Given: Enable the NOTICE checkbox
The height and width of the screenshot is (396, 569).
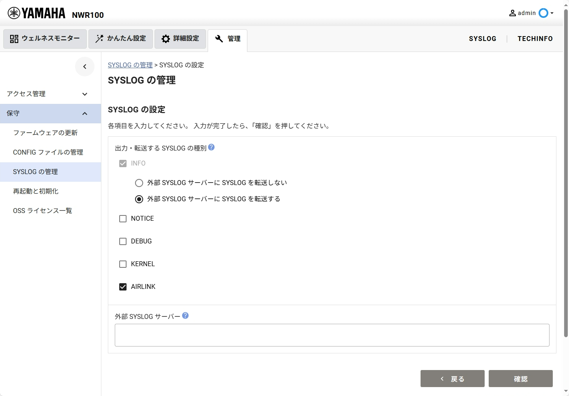Looking at the screenshot, I should click(123, 219).
